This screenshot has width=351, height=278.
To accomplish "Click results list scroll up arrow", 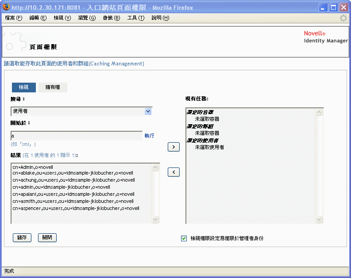I will point(155,168).
